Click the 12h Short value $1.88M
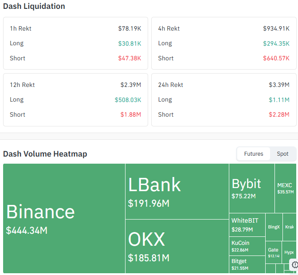Screen dimensions: 298x275 point(131,114)
